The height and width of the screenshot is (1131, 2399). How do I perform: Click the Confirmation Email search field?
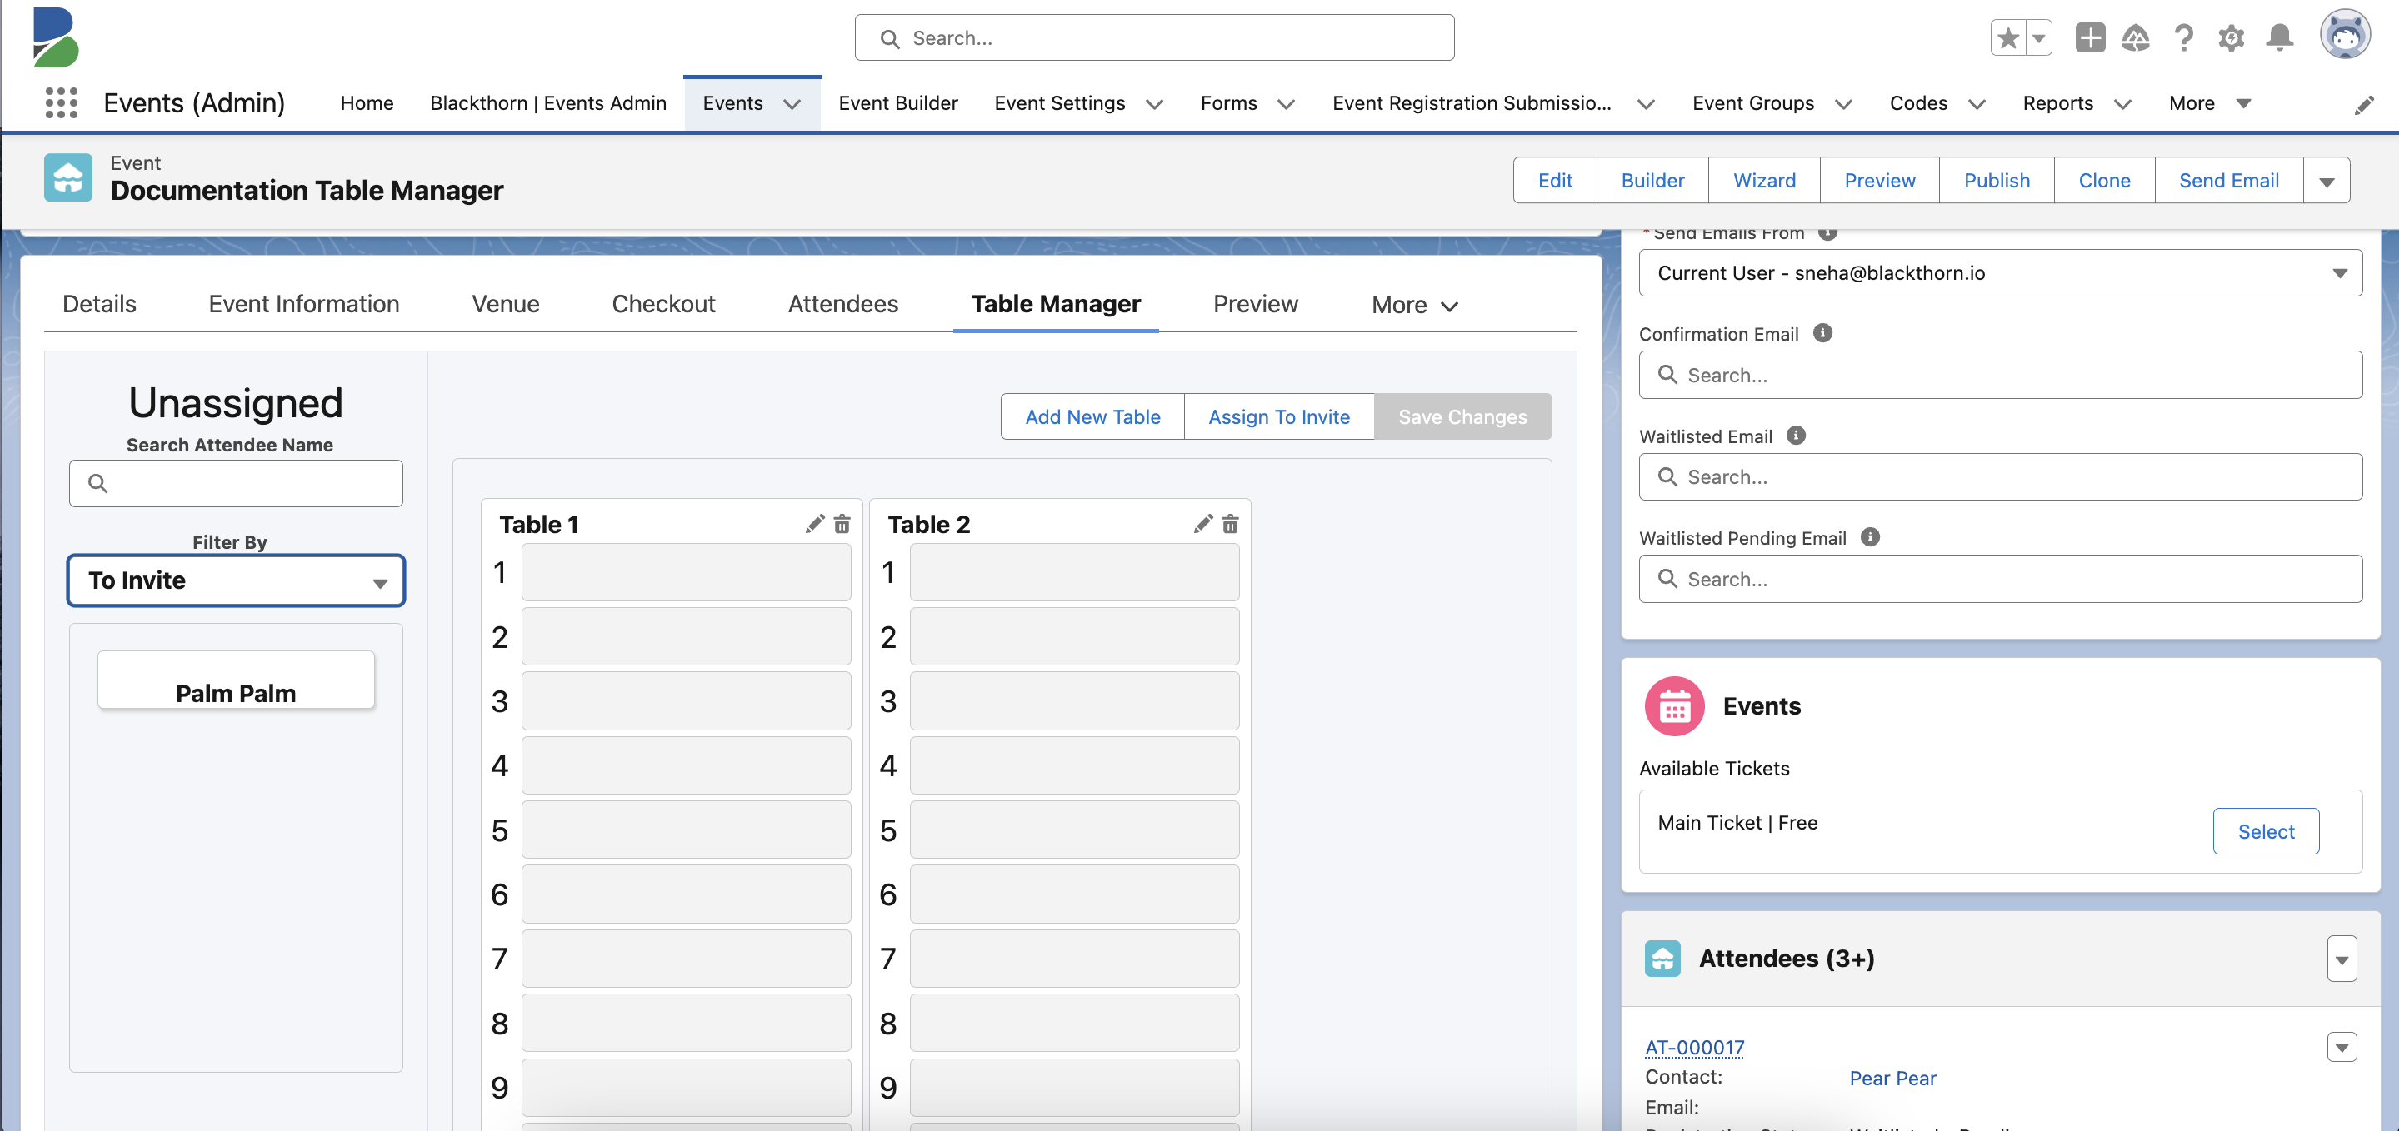pos(2000,375)
